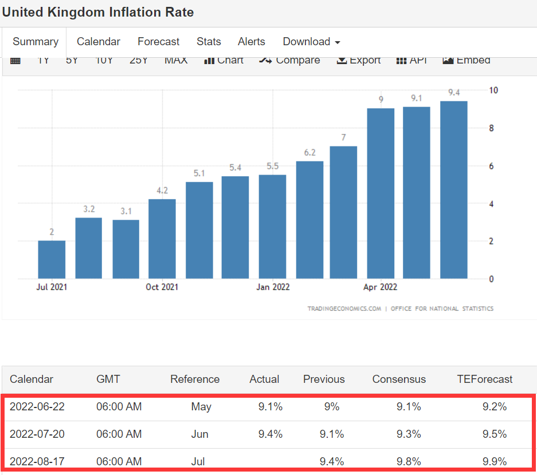The height and width of the screenshot is (475, 537).
Task: Choose the 10Y time range
Action: pos(104,60)
